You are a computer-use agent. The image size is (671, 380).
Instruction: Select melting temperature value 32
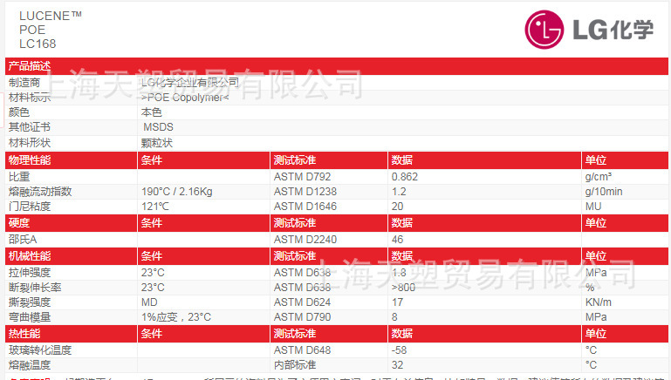(x=398, y=365)
